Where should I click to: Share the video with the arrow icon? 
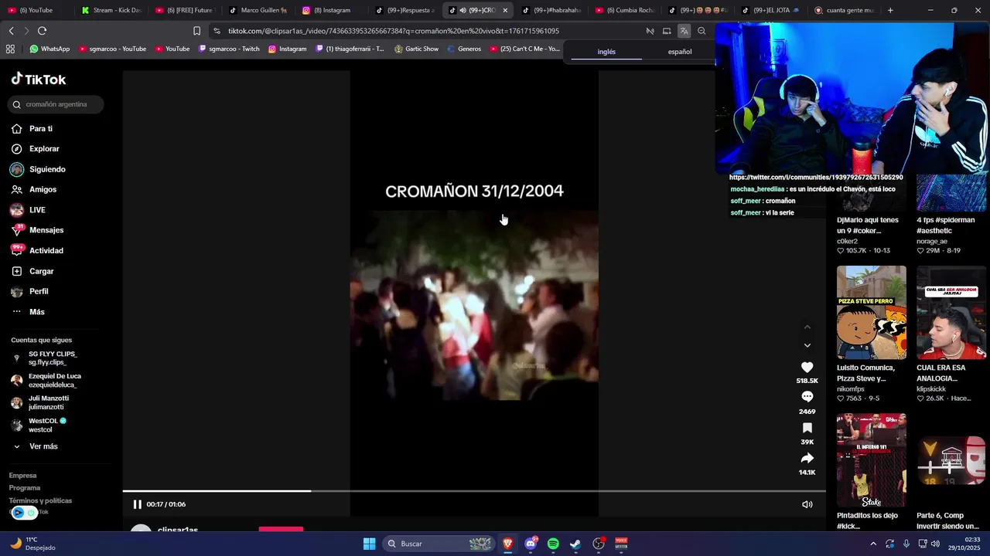(x=807, y=458)
